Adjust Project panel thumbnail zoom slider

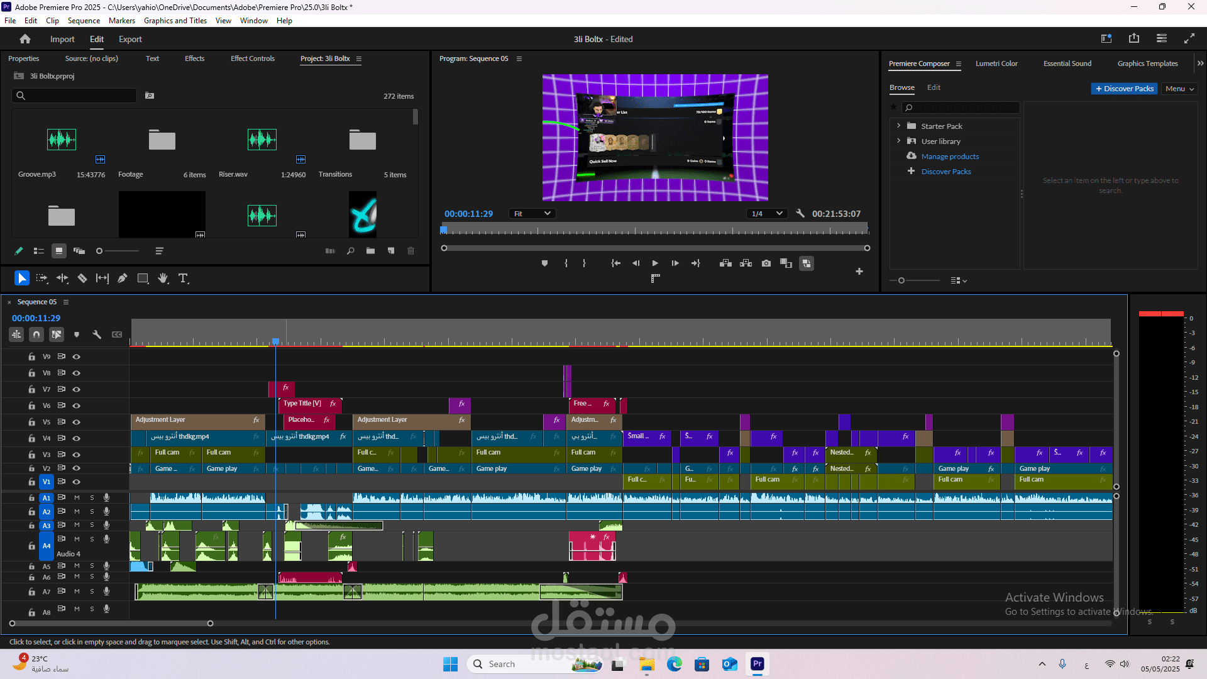[x=99, y=251]
